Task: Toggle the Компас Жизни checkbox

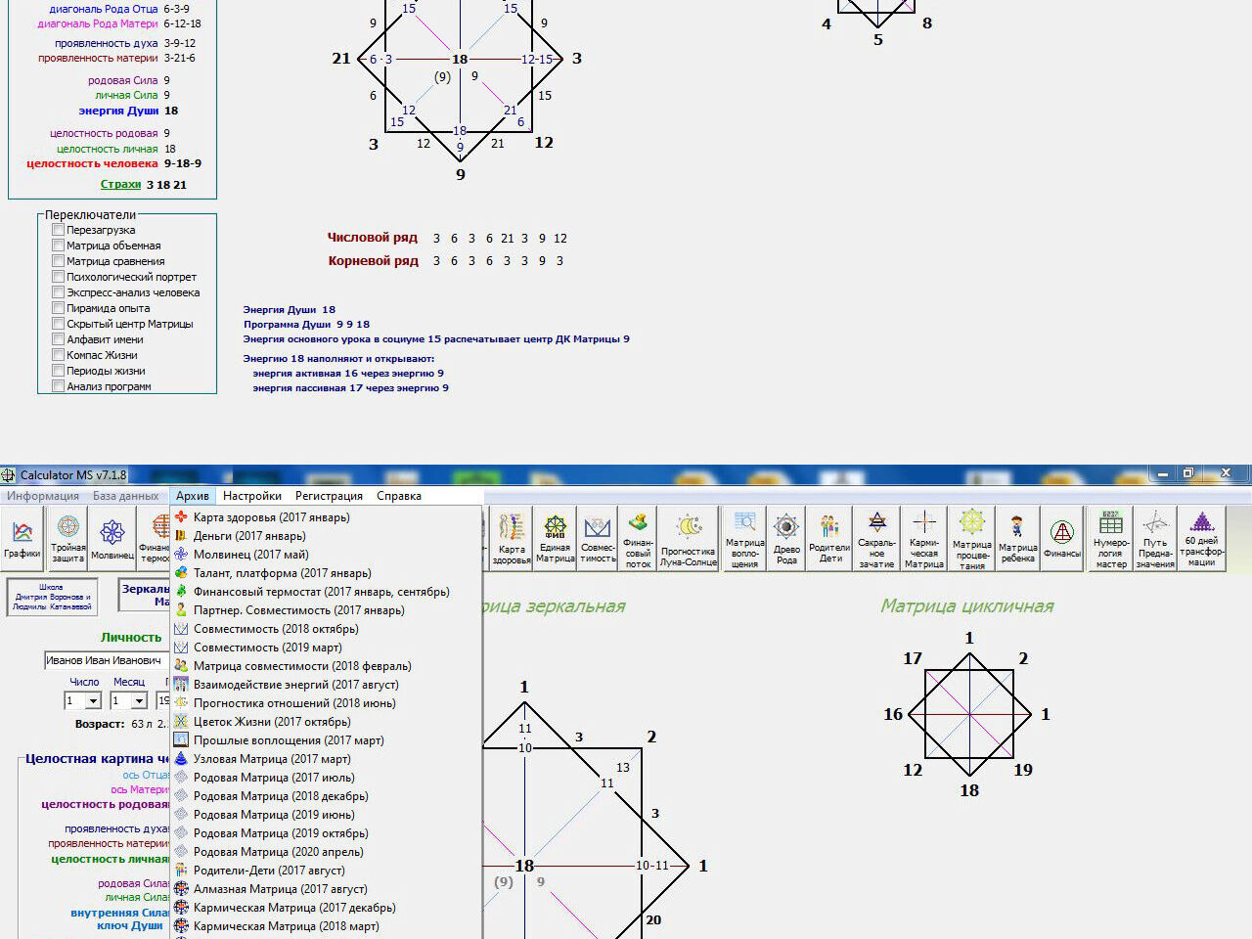Action: [x=58, y=355]
